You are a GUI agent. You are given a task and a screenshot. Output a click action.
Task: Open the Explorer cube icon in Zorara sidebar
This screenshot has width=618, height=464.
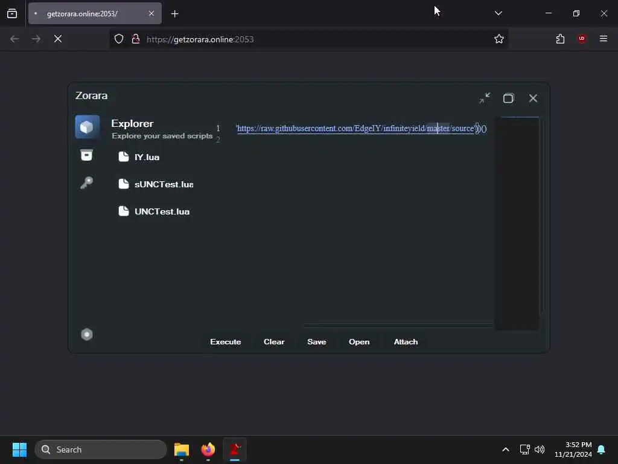pyautogui.click(x=87, y=127)
